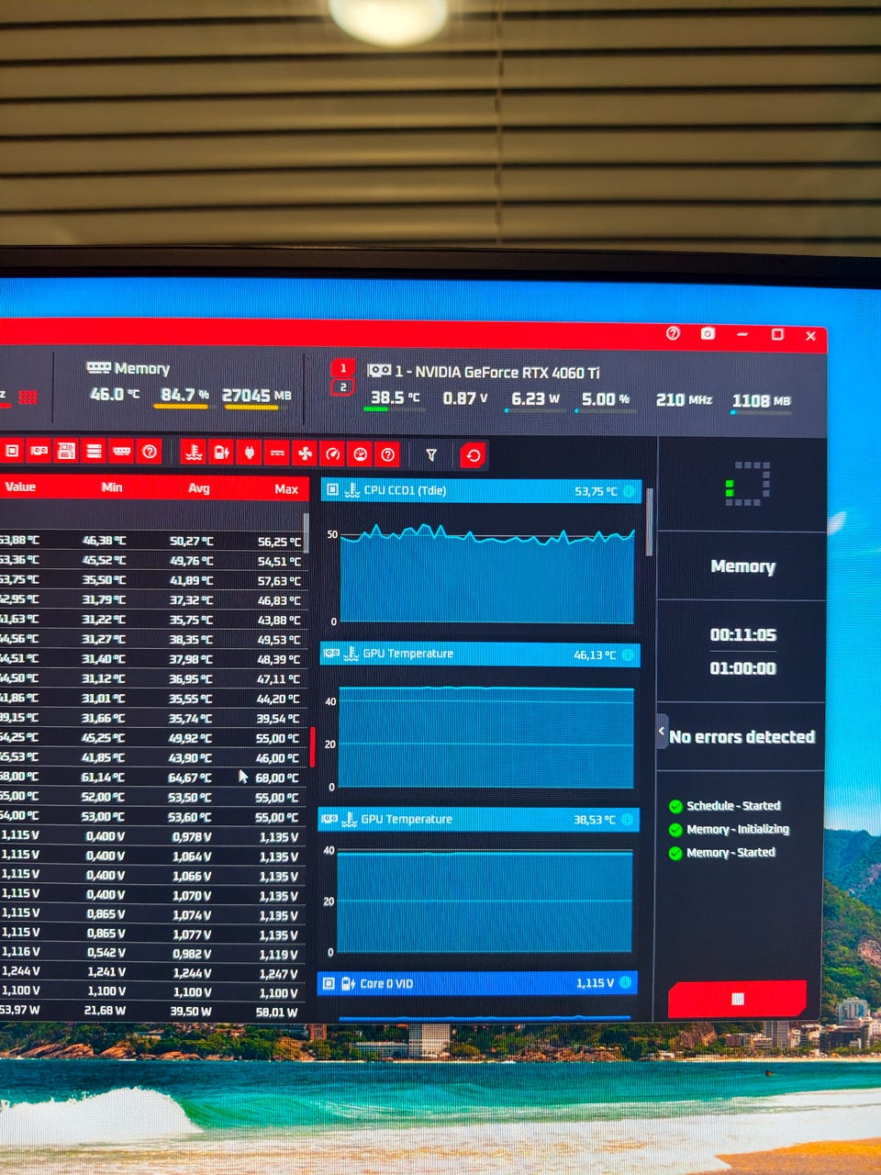Expand the side panel using the chevron arrow

coord(663,732)
